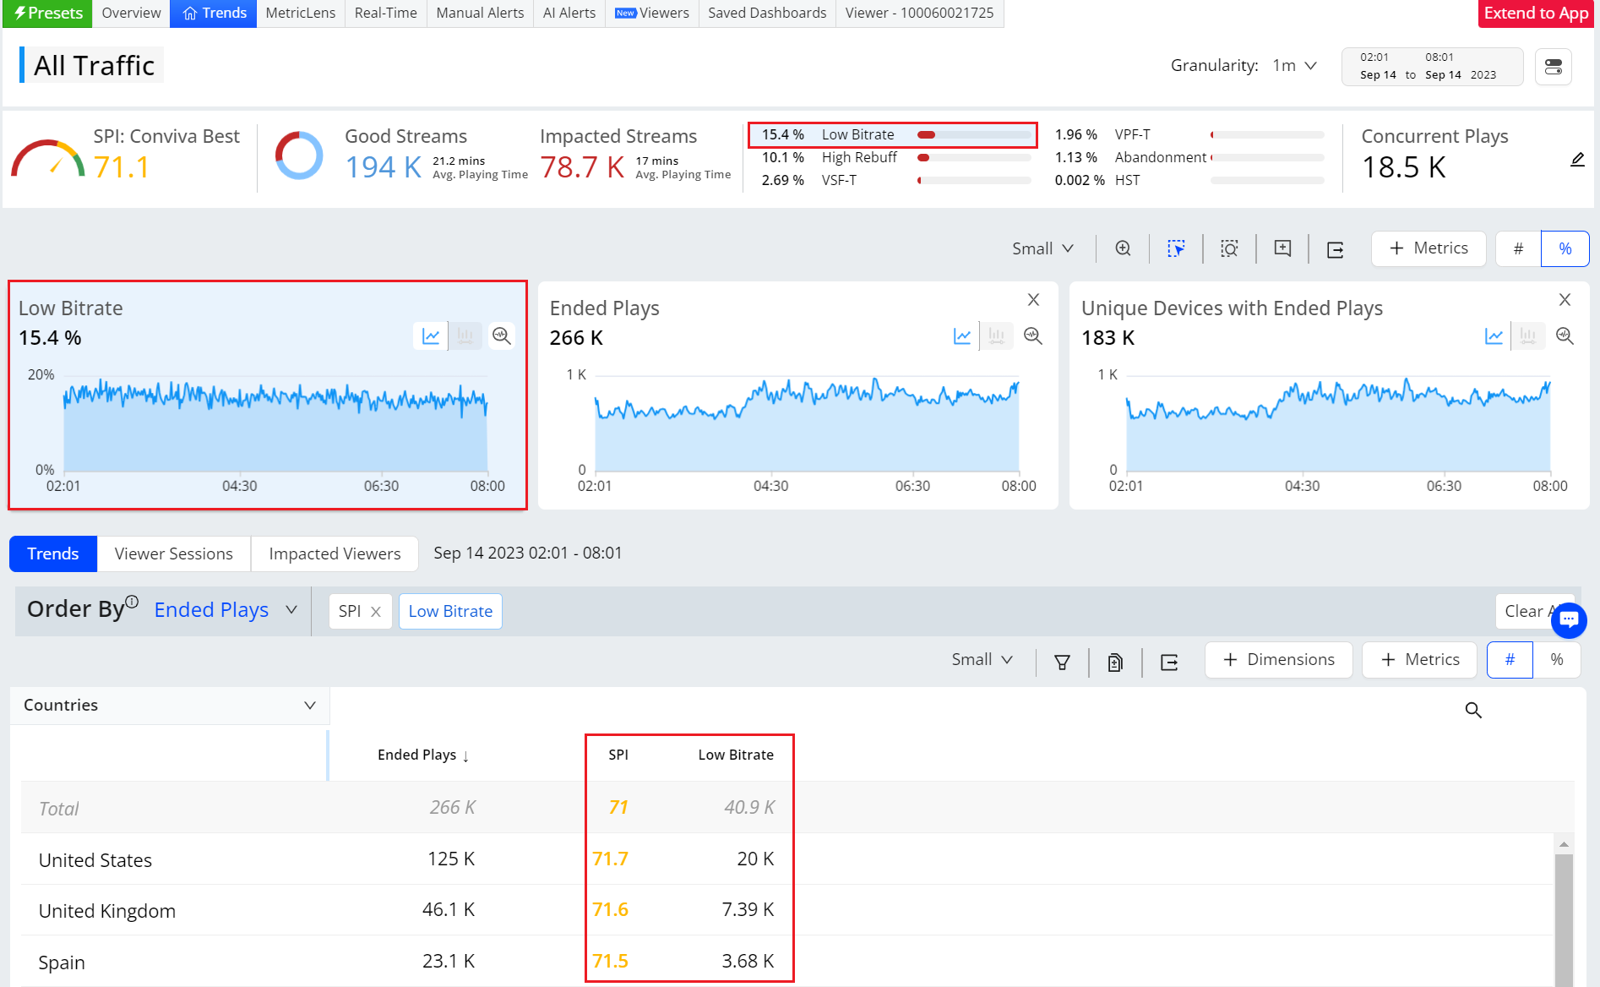The width and height of the screenshot is (1600, 987).
Task: Switch the table to percent (%) display
Action: pyautogui.click(x=1557, y=660)
